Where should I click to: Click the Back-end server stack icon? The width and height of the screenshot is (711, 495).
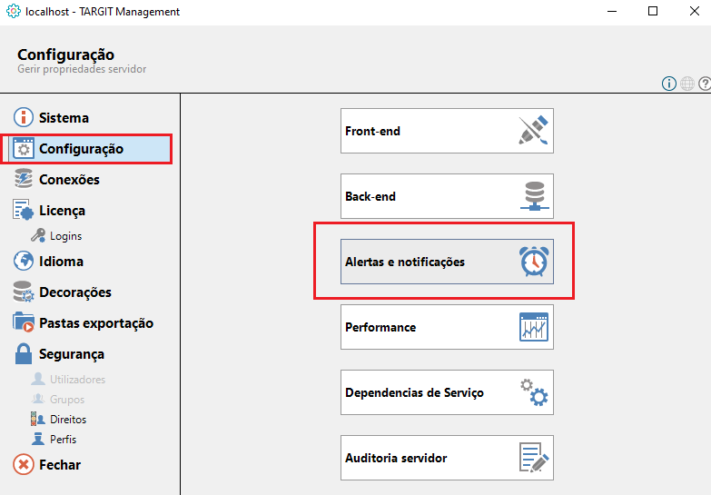pos(535,195)
